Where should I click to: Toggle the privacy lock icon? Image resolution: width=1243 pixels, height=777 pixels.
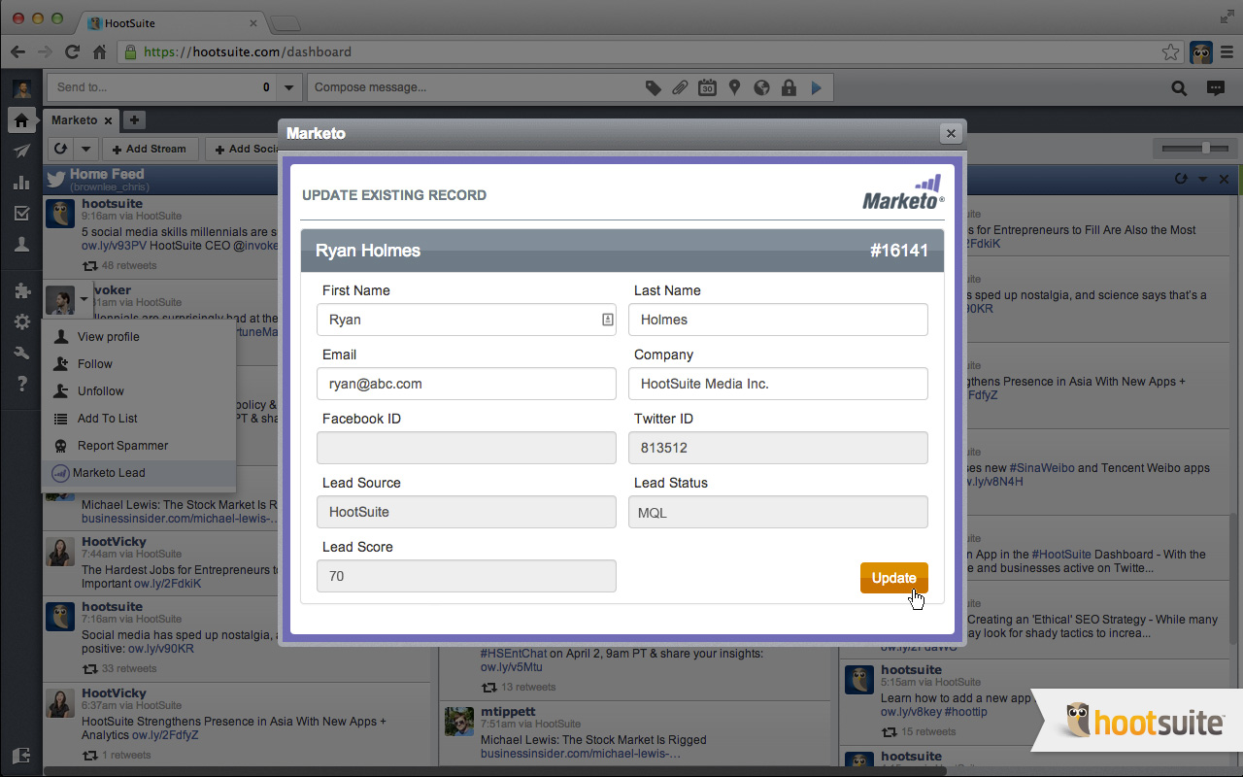pos(789,87)
